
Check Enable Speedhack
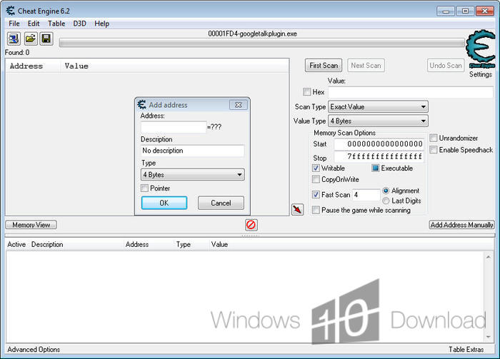tap(434, 150)
